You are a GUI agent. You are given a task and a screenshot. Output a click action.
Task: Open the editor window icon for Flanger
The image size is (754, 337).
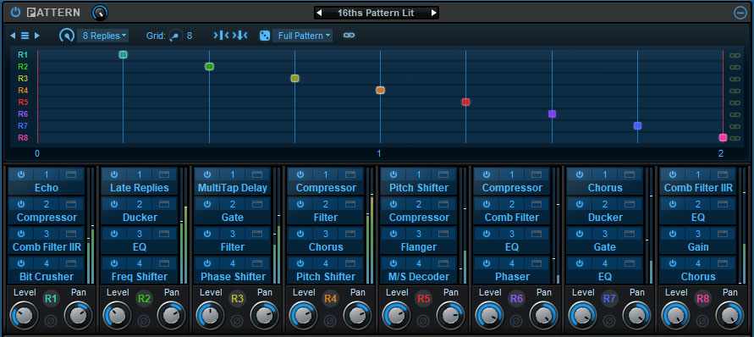point(443,234)
